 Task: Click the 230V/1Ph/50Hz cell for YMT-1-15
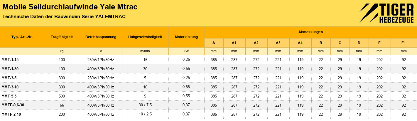pos(101,60)
